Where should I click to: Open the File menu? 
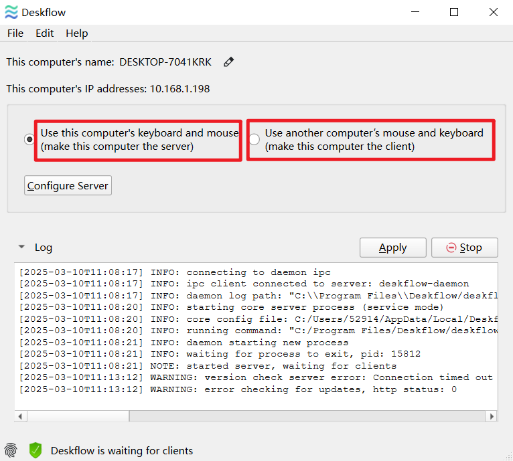(x=15, y=33)
